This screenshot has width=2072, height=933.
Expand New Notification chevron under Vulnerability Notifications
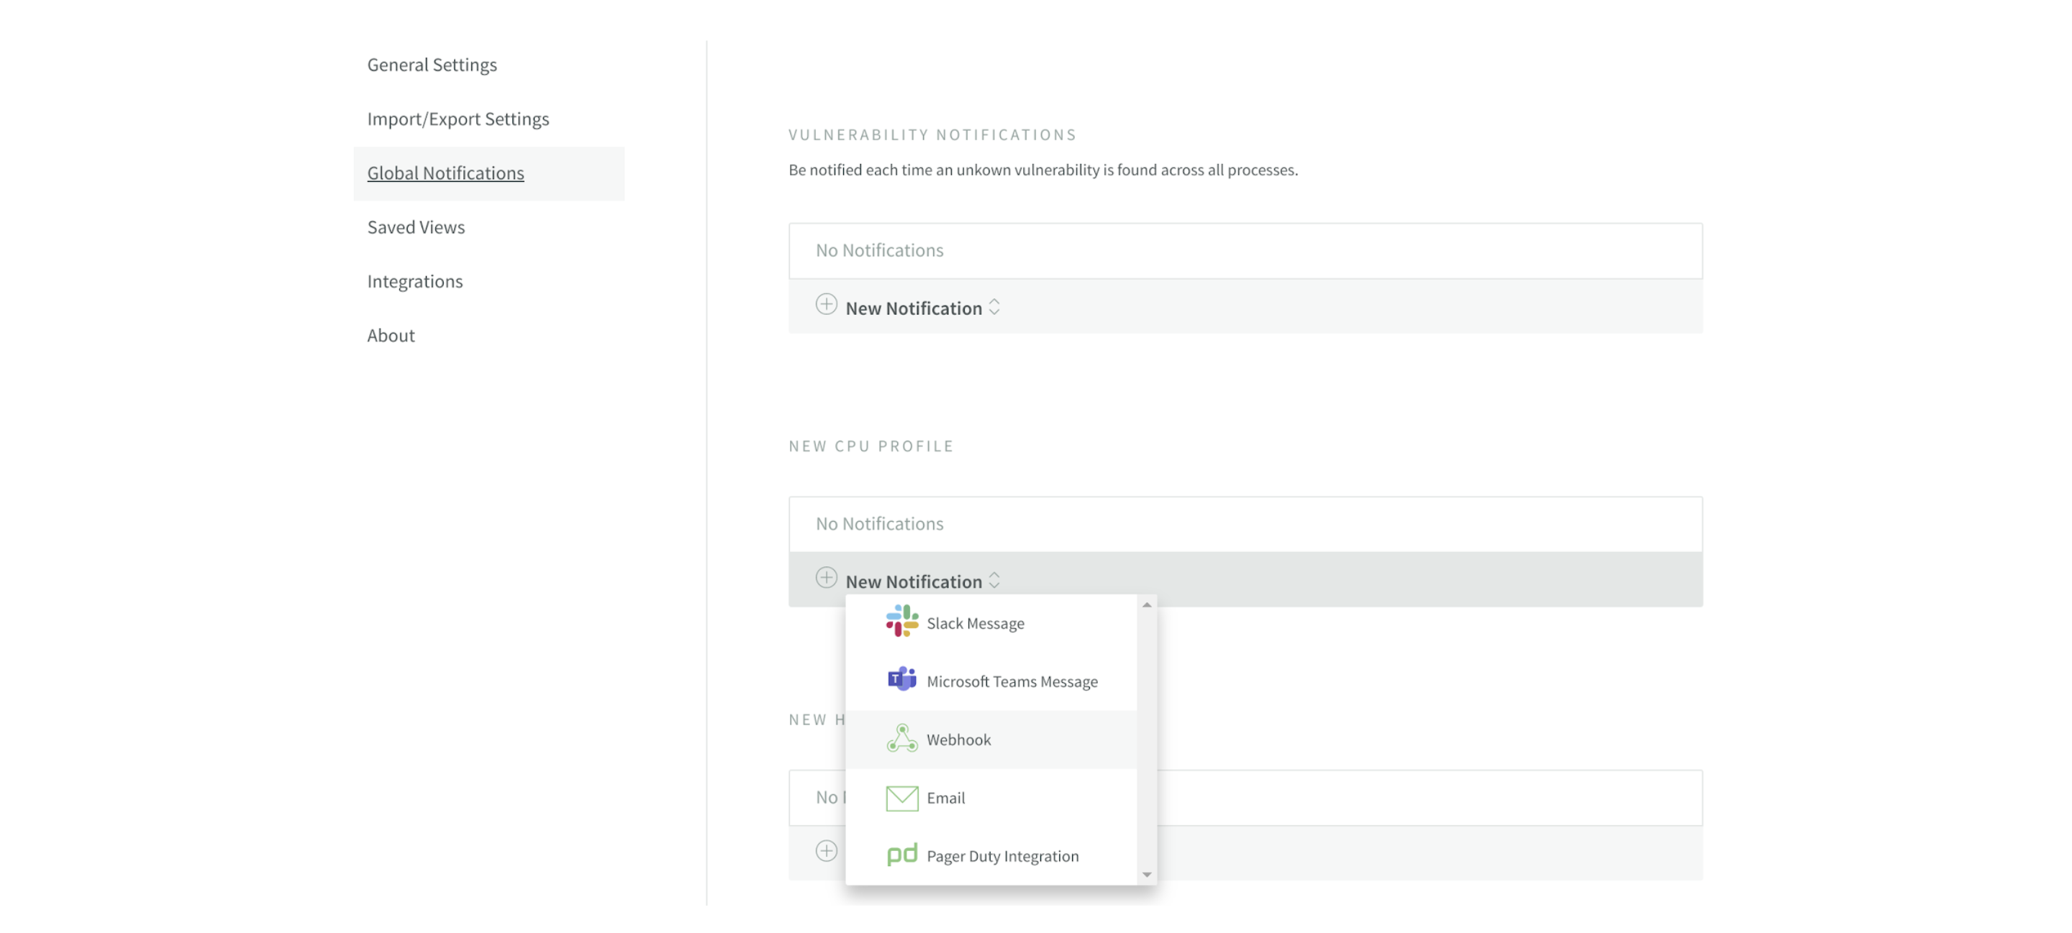pos(994,308)
